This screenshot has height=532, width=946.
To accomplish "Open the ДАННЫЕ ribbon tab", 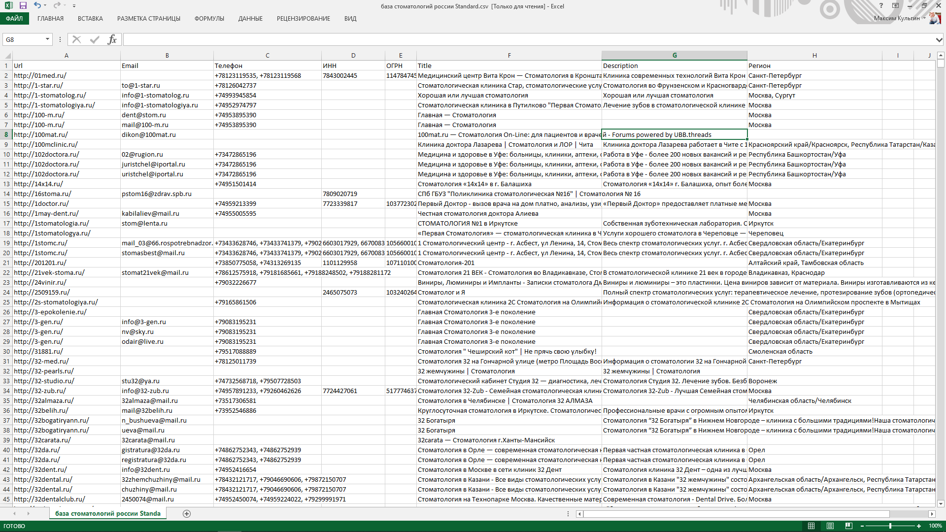I will coord(250,19).
